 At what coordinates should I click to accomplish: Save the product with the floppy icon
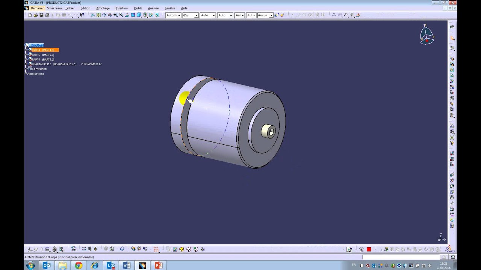[41, 15]
